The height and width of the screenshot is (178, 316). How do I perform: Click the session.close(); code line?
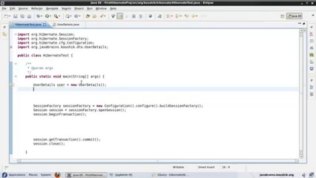[x=49, y=144]
